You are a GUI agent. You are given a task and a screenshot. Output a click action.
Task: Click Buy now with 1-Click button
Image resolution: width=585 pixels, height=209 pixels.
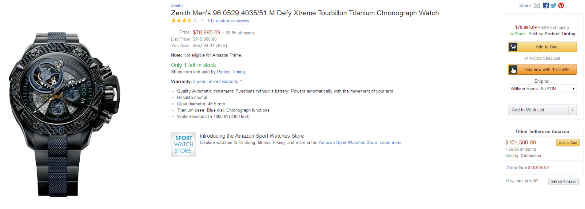tap(546, 70)
